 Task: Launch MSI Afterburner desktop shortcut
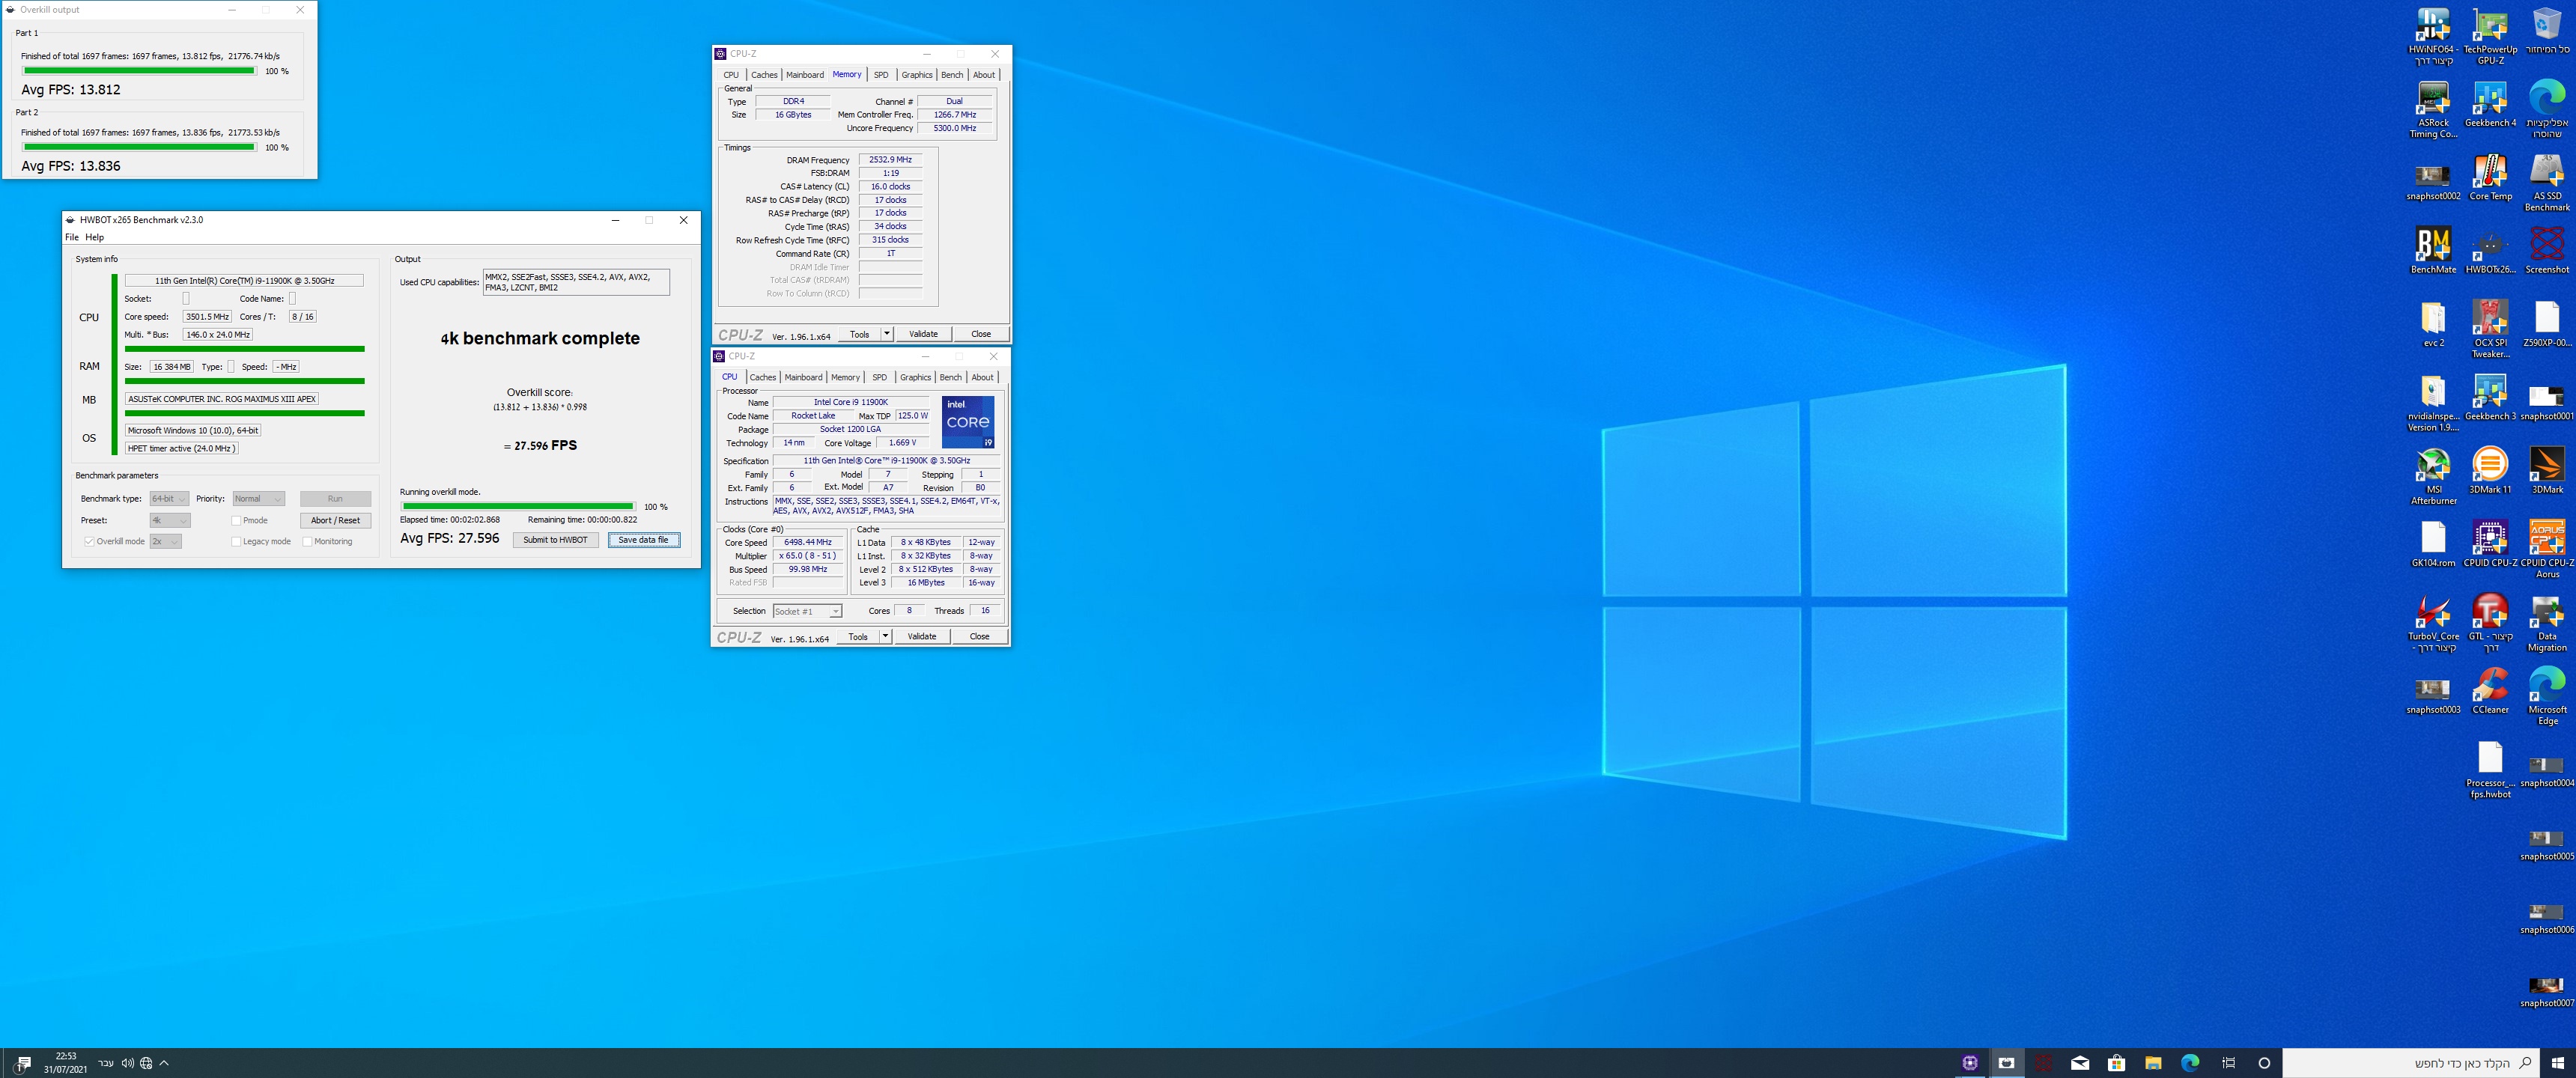[2433, 476]
